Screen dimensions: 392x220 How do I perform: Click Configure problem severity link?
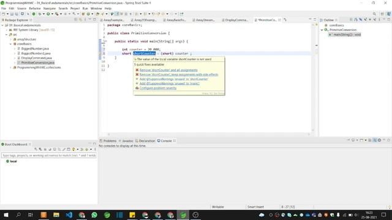[x=158, y=88]
